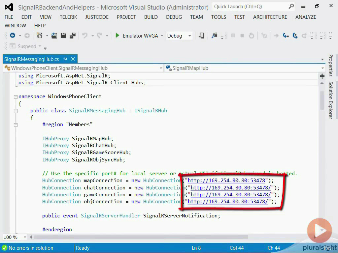Open the Suspend dropdown arrow
Viewport: 338px width, 253px height.
40,46
